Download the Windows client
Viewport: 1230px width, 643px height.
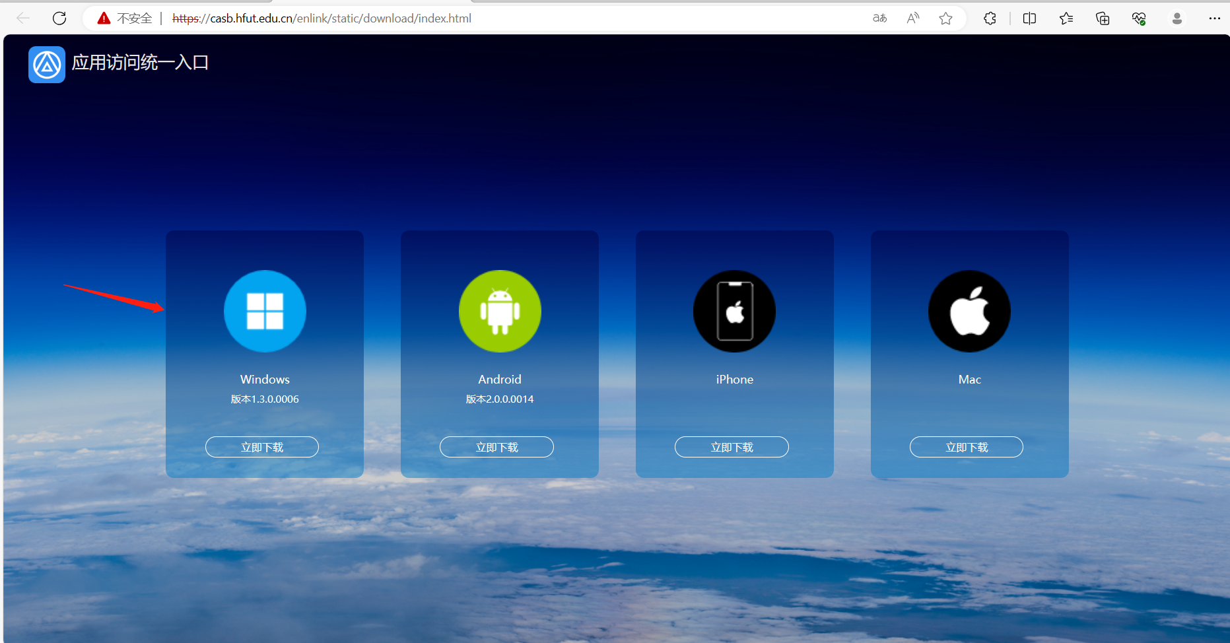coord(262,447)
